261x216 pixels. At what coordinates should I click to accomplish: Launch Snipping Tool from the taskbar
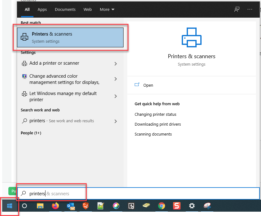tap(207, 206)
